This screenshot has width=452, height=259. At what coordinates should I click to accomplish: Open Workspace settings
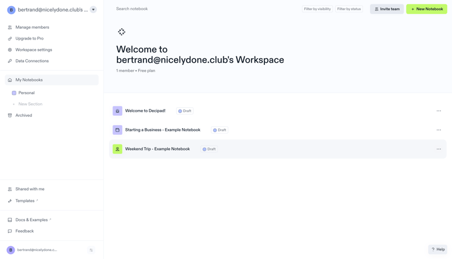click(33, 50)
